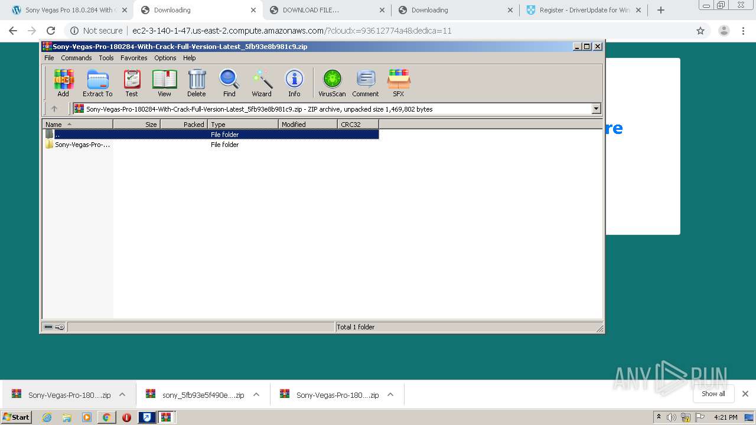Open the Options menu
Image resolution: width=756 pixels, height=425 pixels.
[165, 58]
